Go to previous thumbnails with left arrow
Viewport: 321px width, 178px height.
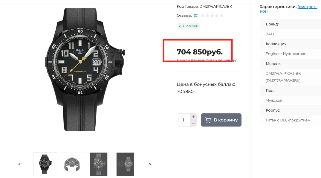click(19, 164)
